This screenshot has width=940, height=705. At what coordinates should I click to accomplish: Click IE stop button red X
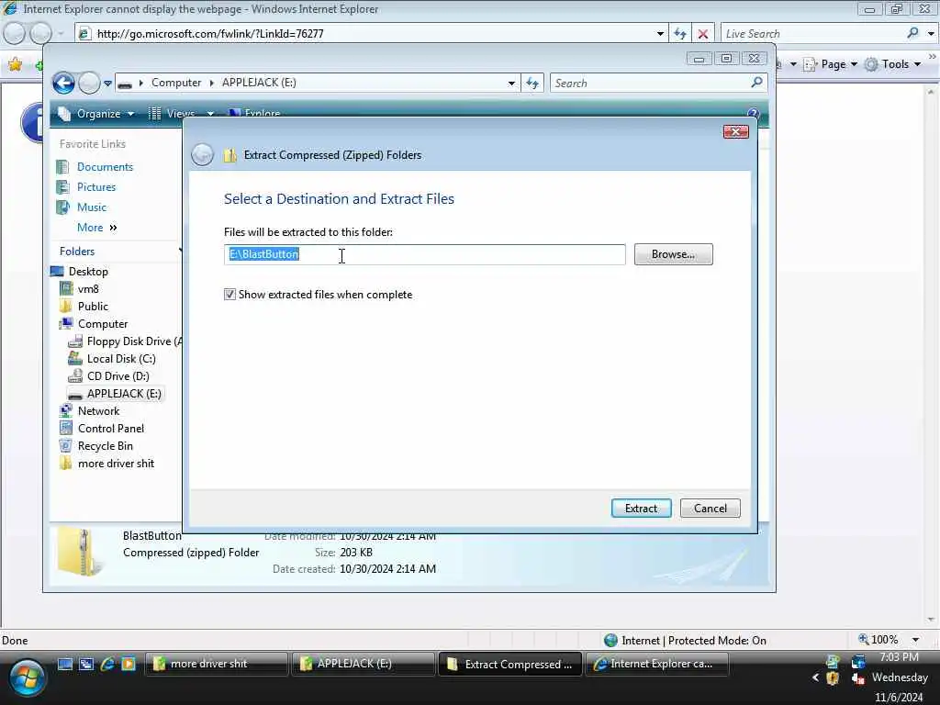703,34
